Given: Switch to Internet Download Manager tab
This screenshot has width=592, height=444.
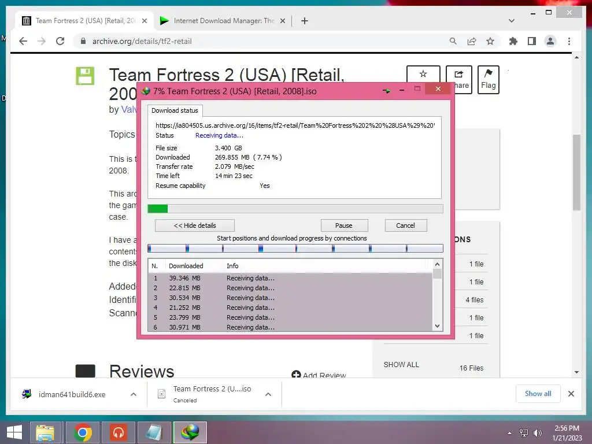Looking at the screenshot, I should click(223, 21).
